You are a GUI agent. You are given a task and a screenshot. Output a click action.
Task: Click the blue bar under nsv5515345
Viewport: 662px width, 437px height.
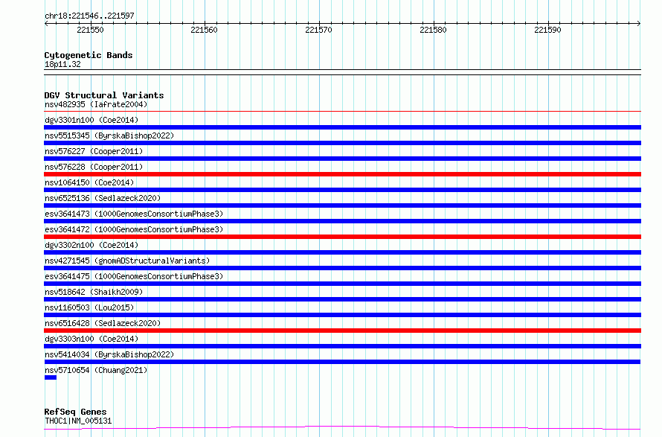tap(342, 143)
